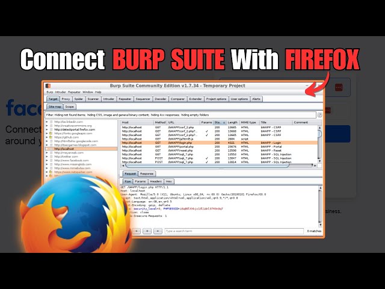Open the Decoder tab
The height and width of the screenshot is (289, 385).
coord(161,99)
